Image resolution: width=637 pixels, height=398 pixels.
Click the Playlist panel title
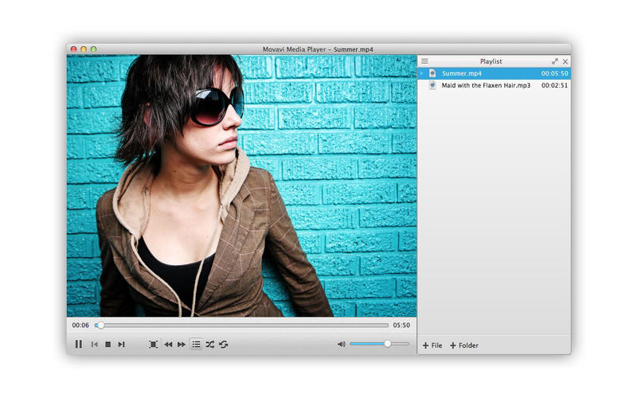(x=490, y=61)
